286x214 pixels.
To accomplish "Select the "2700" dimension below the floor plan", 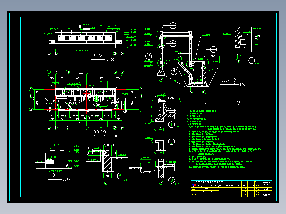I will (62, 119).
